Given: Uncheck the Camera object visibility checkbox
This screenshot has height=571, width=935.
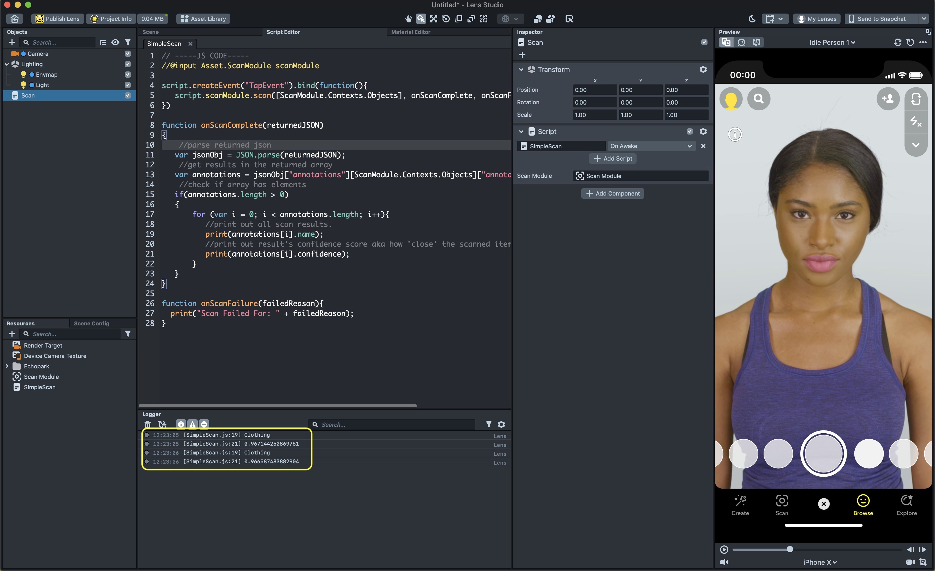Looking at the screenshot, I should (x=128, y=54).
